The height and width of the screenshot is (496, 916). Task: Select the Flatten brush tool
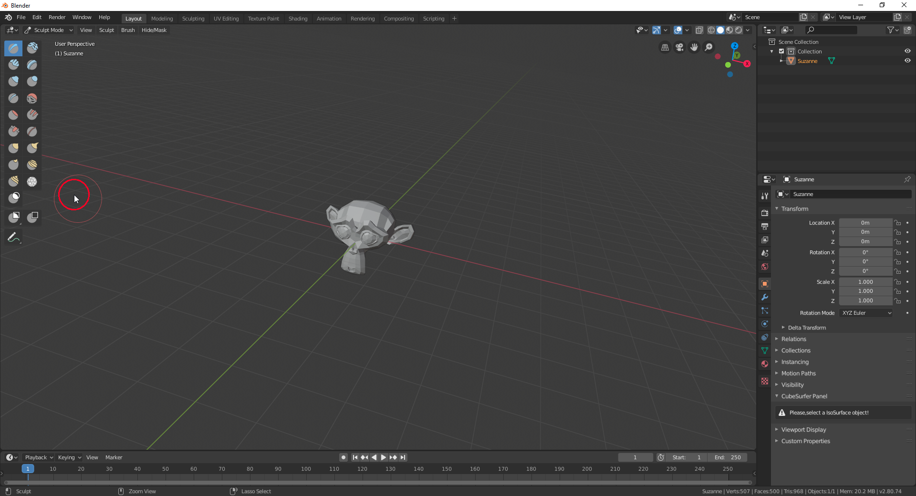click(13, 115)
